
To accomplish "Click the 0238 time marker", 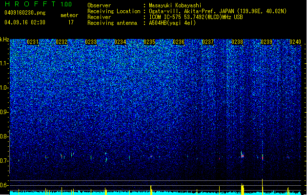I will coord(237,42).
